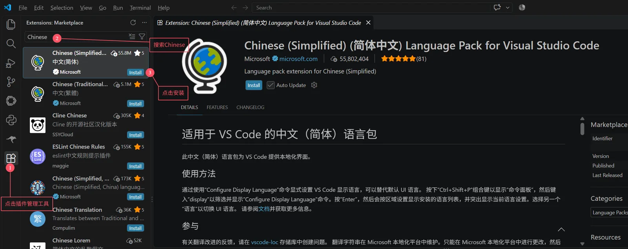Click the VS Code logo in the title bar
628x249 pixels.
7,7
